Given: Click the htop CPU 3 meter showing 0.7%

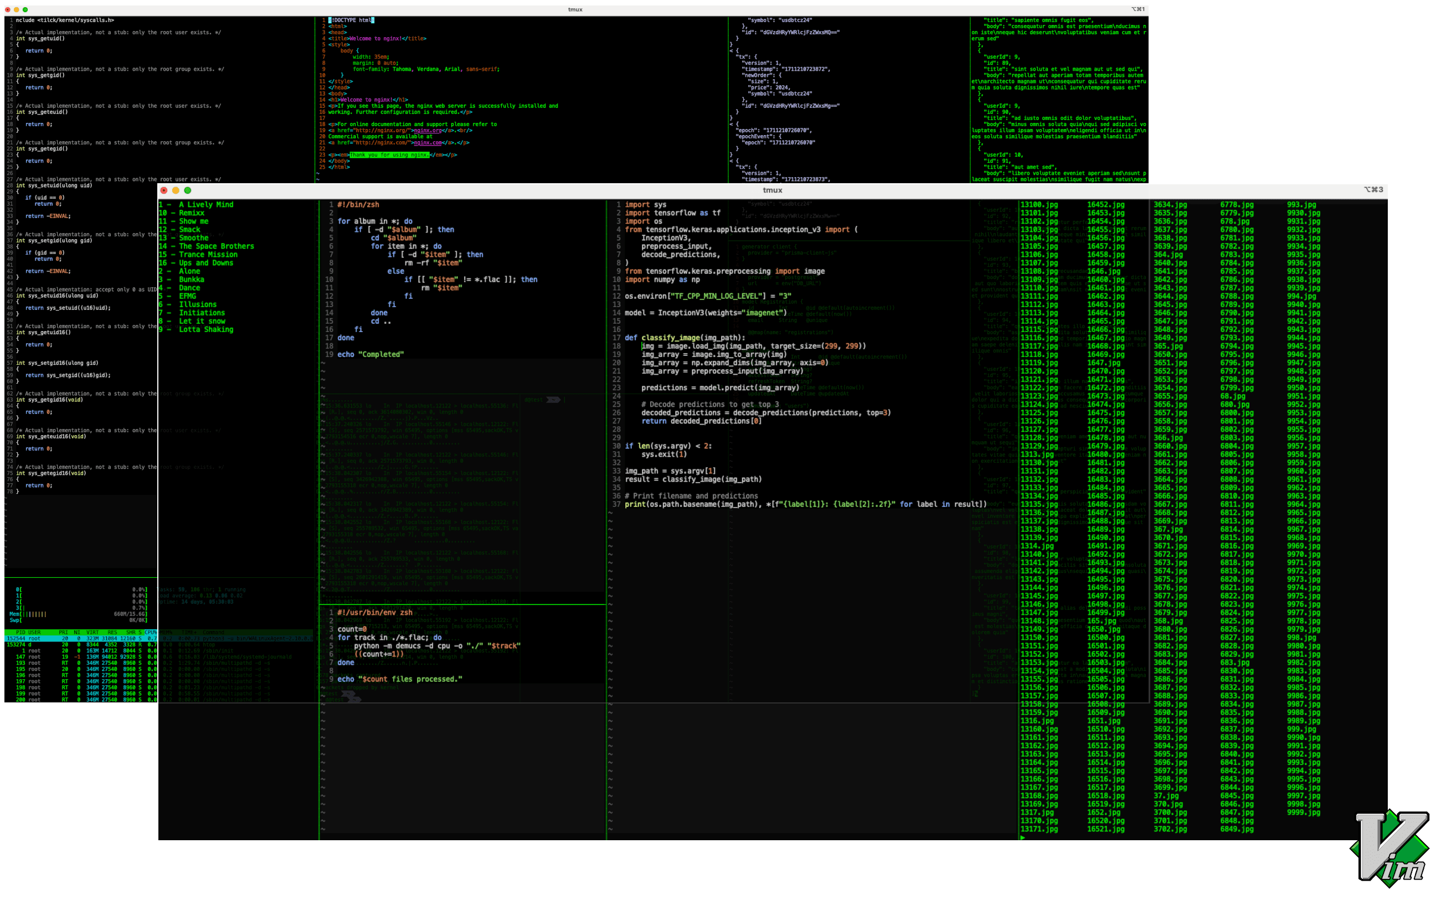Looking at the screenshot, I should point(81,608).
